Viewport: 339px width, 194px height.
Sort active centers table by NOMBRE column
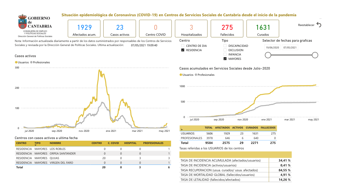[55, 143]
